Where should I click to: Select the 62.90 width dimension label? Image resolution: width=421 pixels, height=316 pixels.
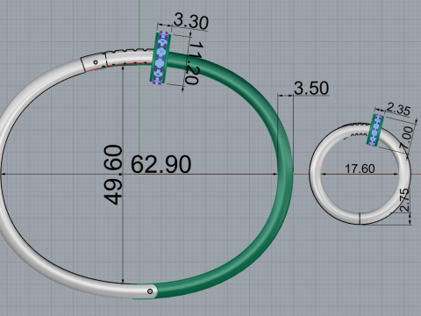161,164
